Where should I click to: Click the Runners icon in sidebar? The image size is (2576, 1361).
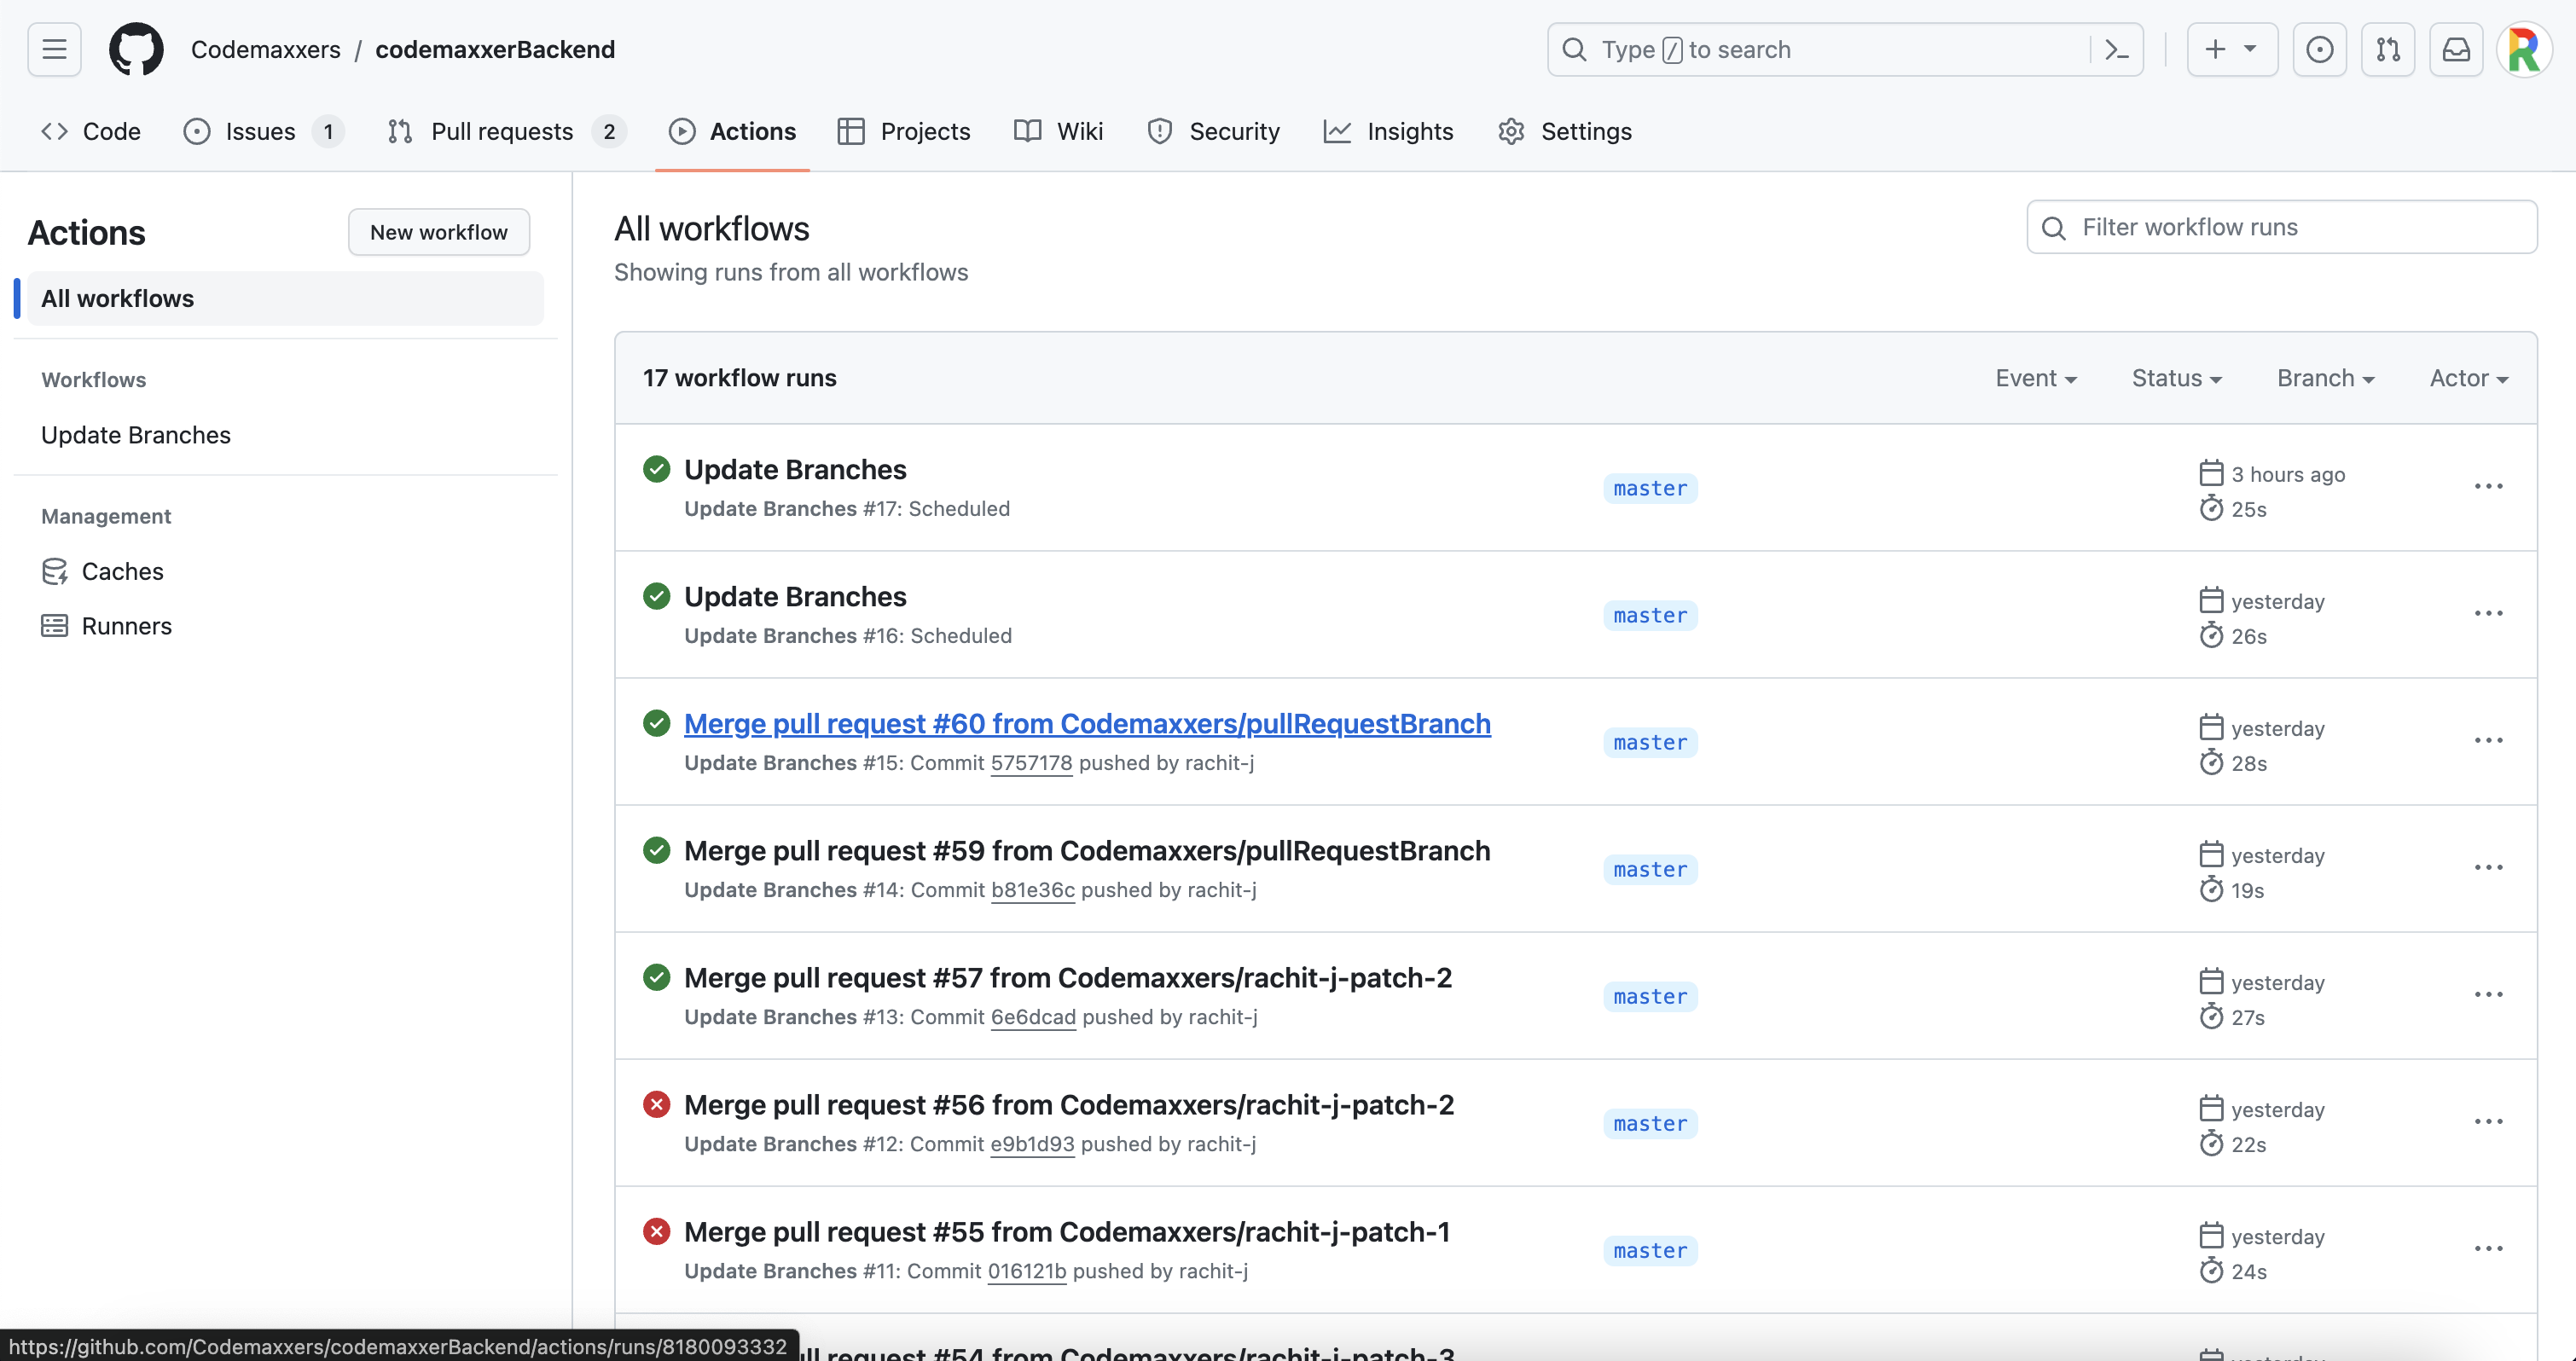coord(55,625)
